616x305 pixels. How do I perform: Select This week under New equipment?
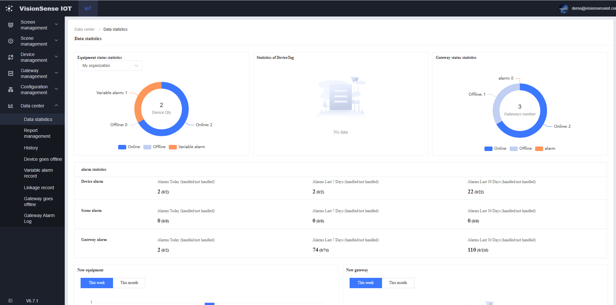coord(97,283)
